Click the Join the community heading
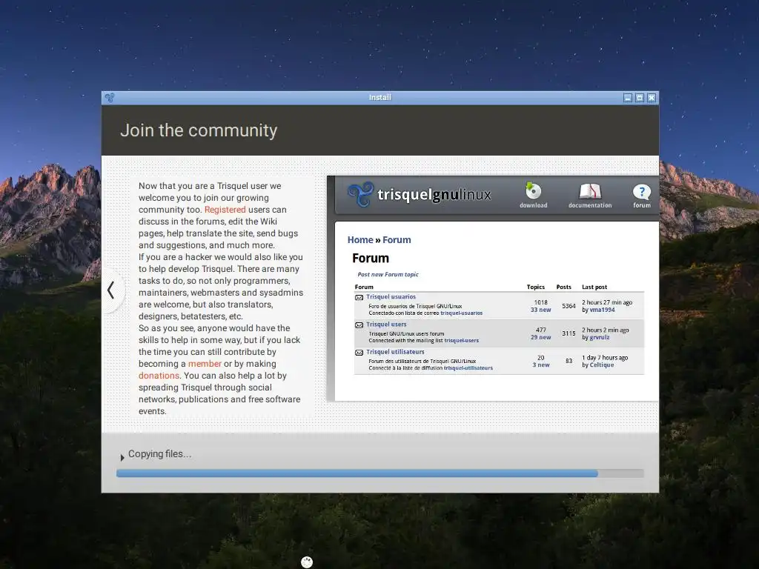Image resolution: width=759 pixels, height=569 pixels. pos(199,130)
